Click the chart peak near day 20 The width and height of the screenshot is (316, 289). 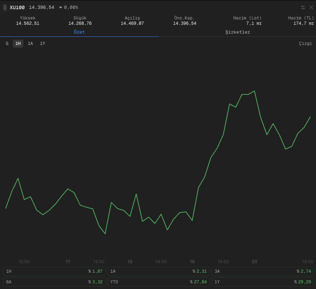(x=254, y=91)
